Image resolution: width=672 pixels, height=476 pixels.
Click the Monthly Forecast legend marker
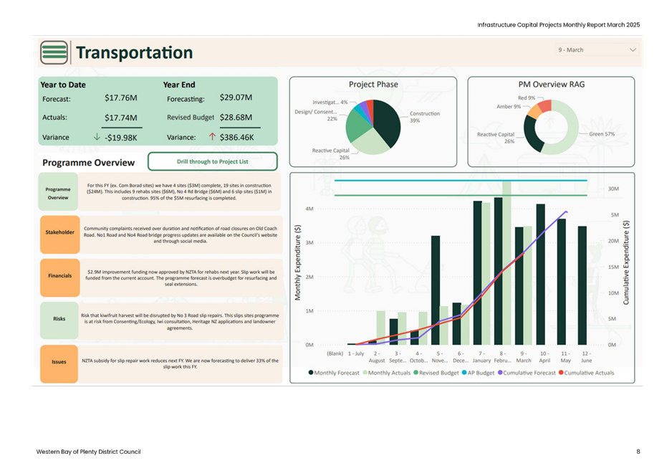310,373
